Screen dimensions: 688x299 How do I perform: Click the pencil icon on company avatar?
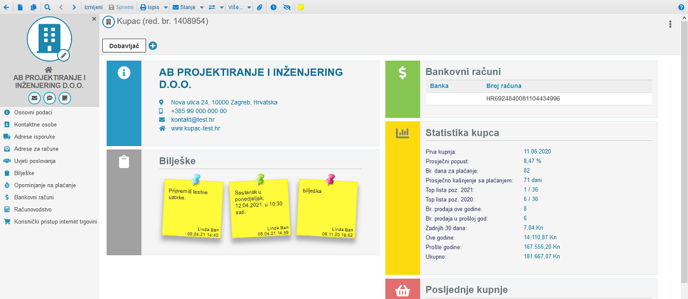pos(64,55)
